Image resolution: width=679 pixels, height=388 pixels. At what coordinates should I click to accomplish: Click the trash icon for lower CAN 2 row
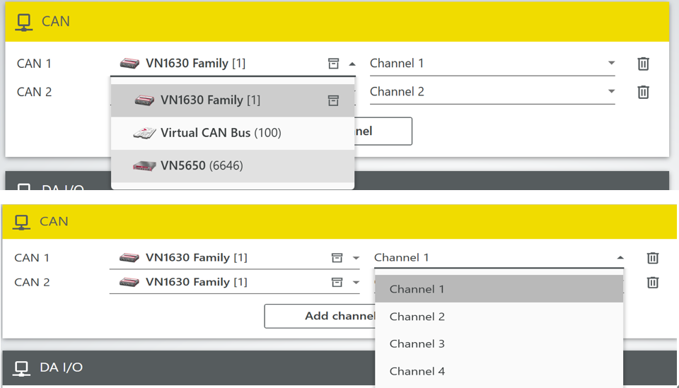click(x=653, y=283)
